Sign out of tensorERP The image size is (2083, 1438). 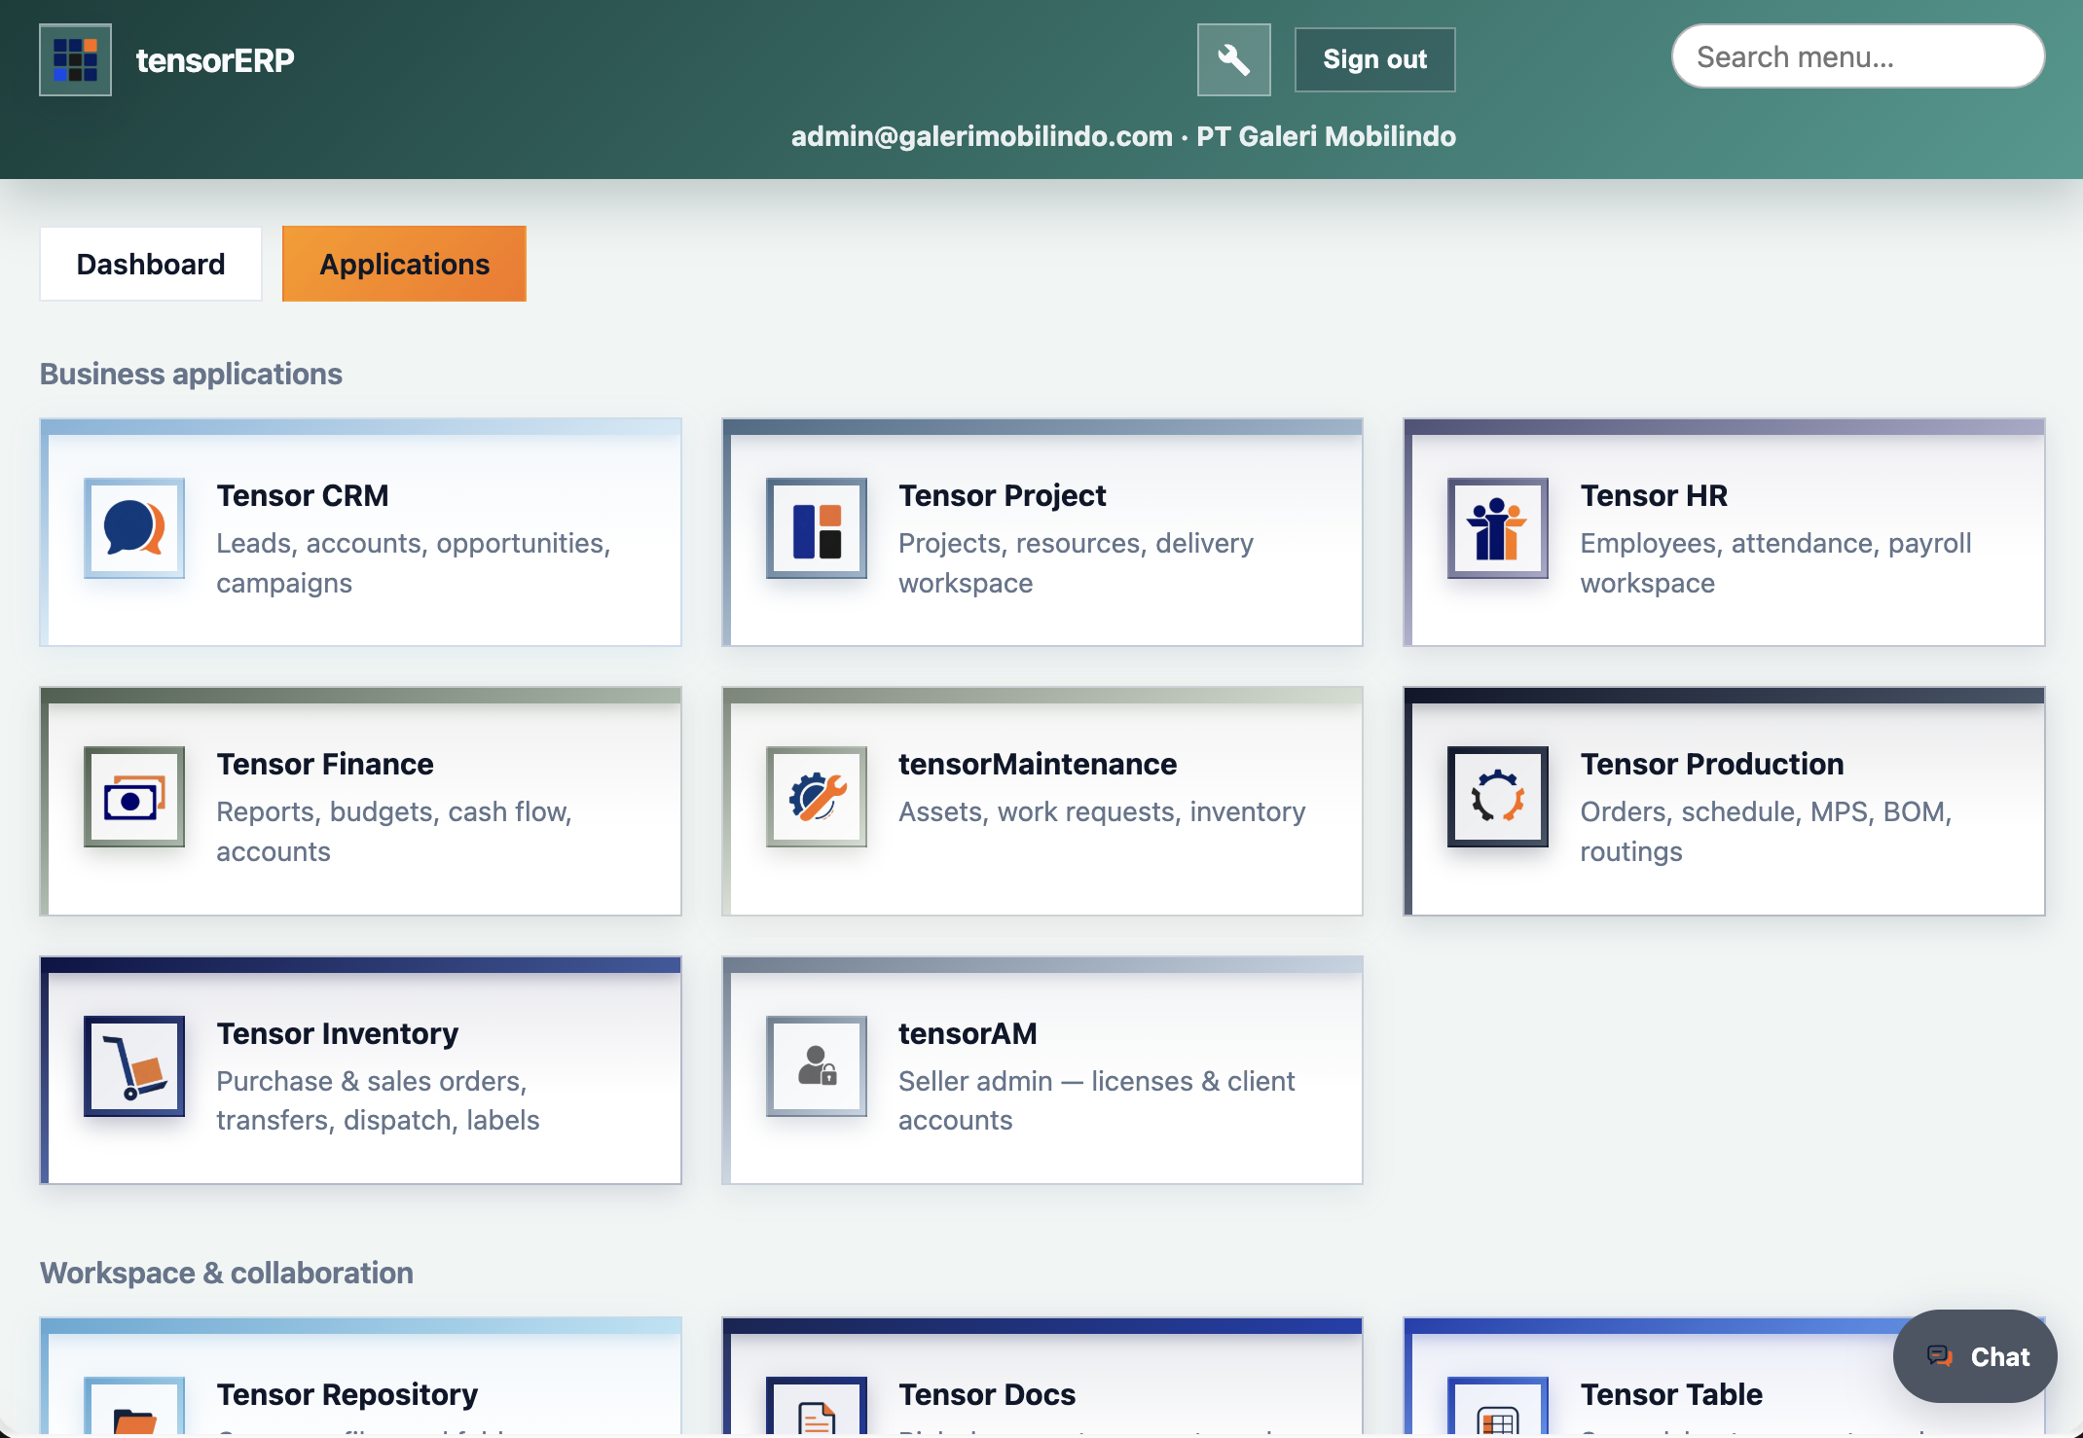tap(1374, 59)
